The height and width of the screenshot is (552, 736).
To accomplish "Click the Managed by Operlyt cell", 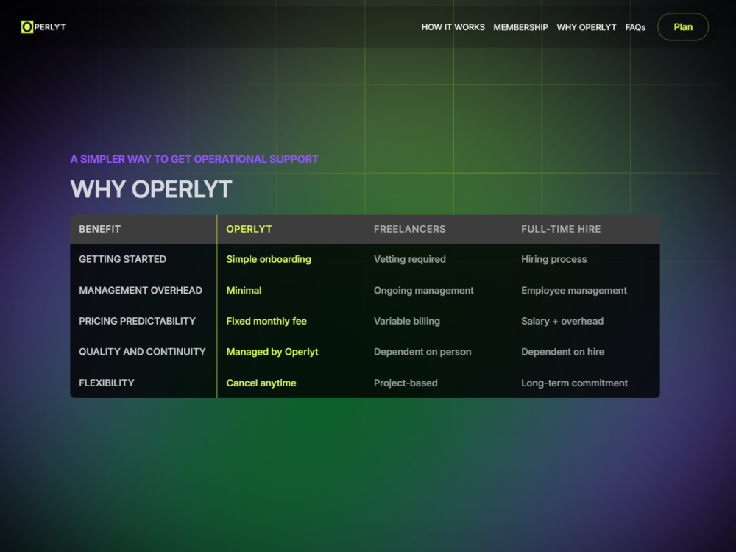I will click(x=272, y=352).
